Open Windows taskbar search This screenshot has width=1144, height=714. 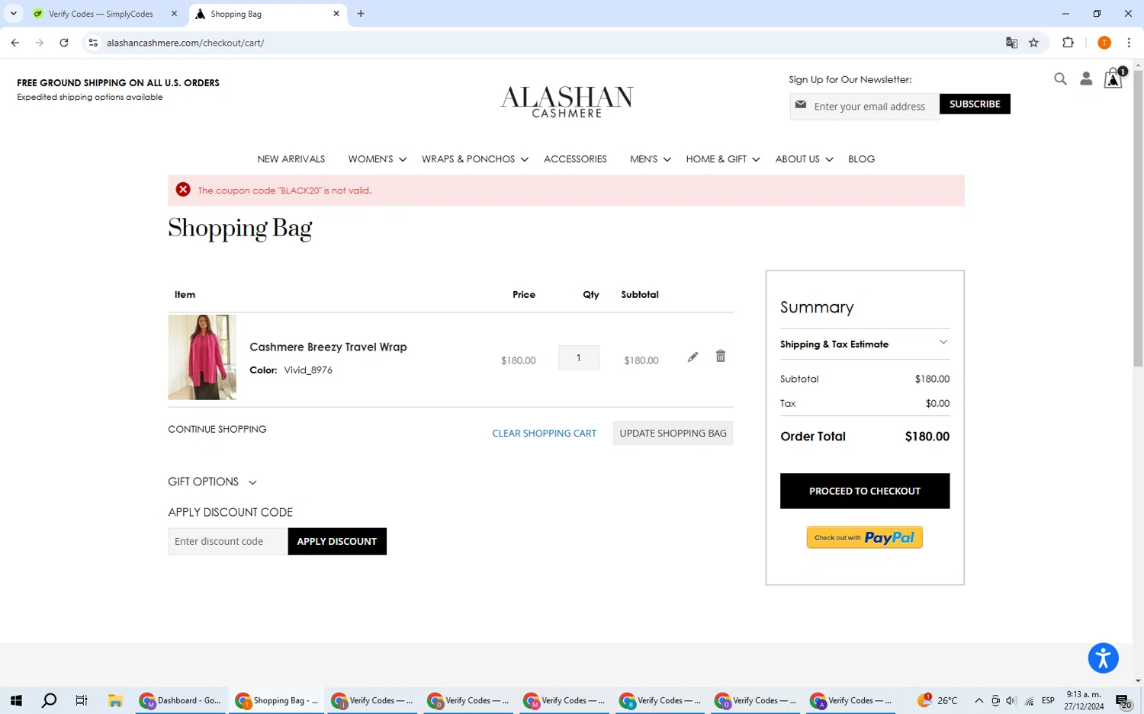point(49,700)
